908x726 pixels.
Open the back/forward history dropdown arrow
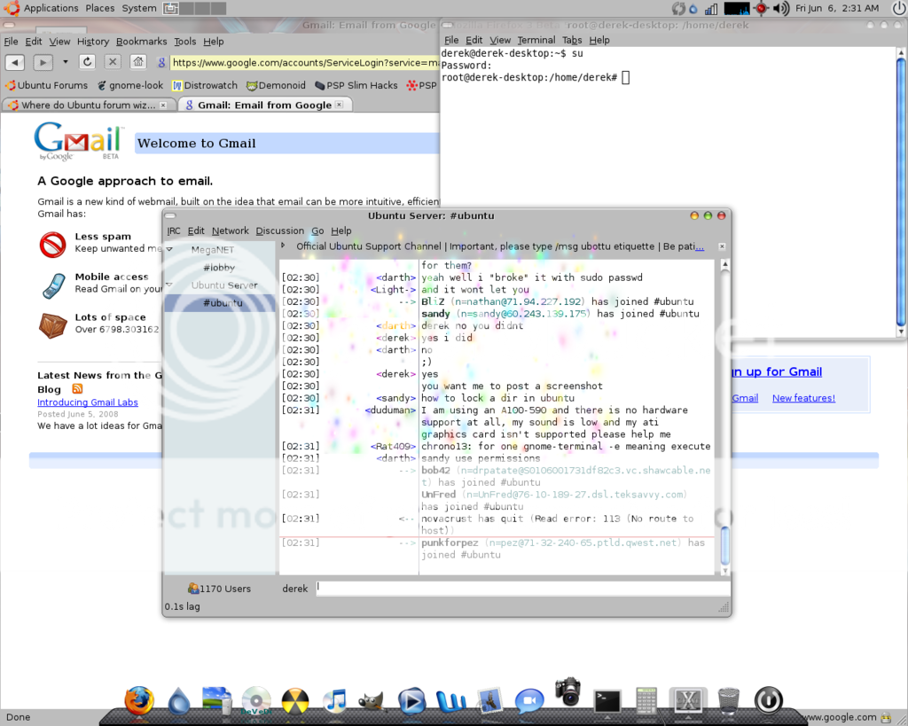65,62
